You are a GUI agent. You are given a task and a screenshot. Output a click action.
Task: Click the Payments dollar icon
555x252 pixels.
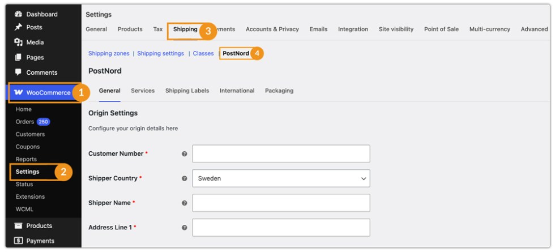click(18, 241)
